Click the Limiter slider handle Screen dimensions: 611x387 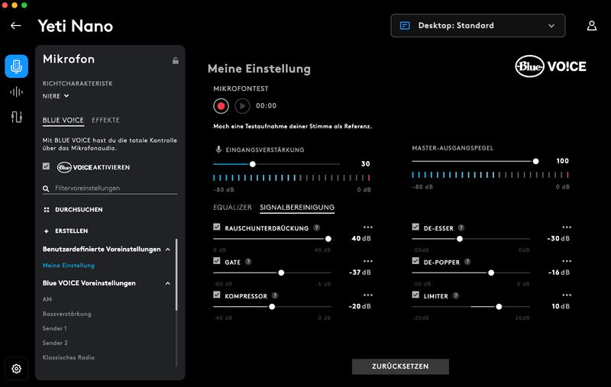point(499,307)
